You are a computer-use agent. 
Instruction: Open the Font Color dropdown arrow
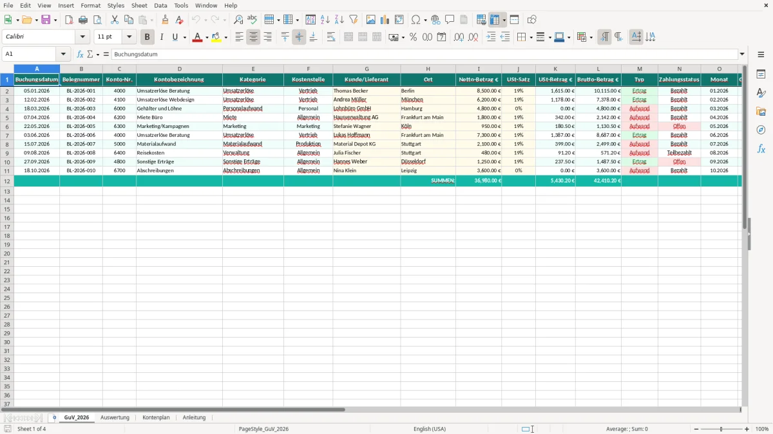tap(206, 37)
